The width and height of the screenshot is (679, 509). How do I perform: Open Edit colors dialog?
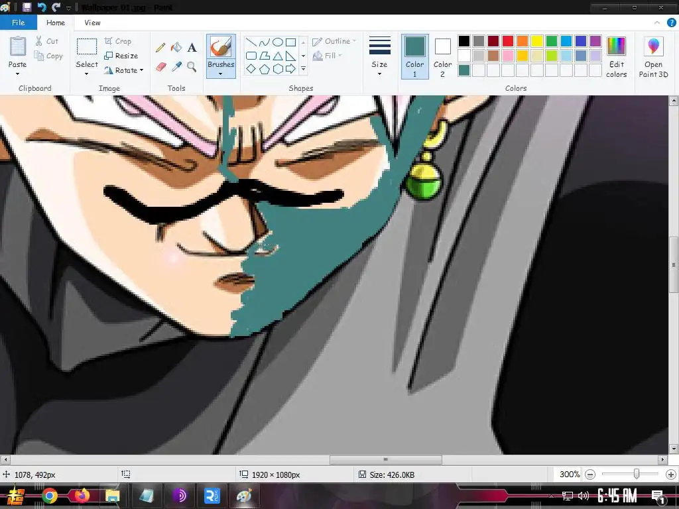click(x=616, y=57)
